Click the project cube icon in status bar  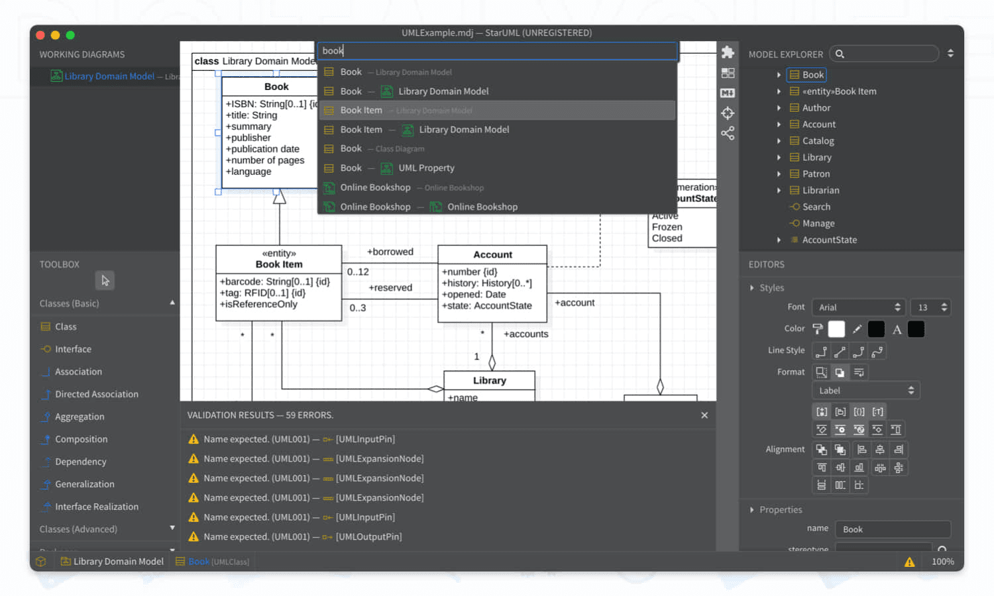pyautogui.click(x=41, y=562)
